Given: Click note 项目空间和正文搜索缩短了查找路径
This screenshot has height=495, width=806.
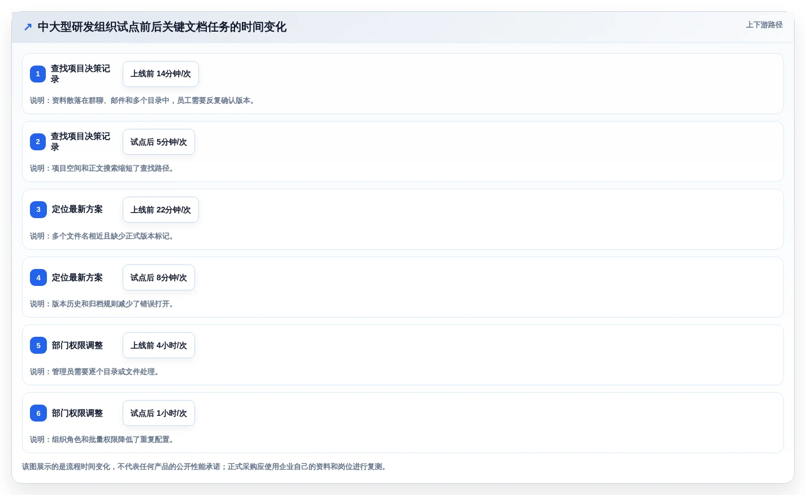Looking at the screenshot, I should (103, 168).
